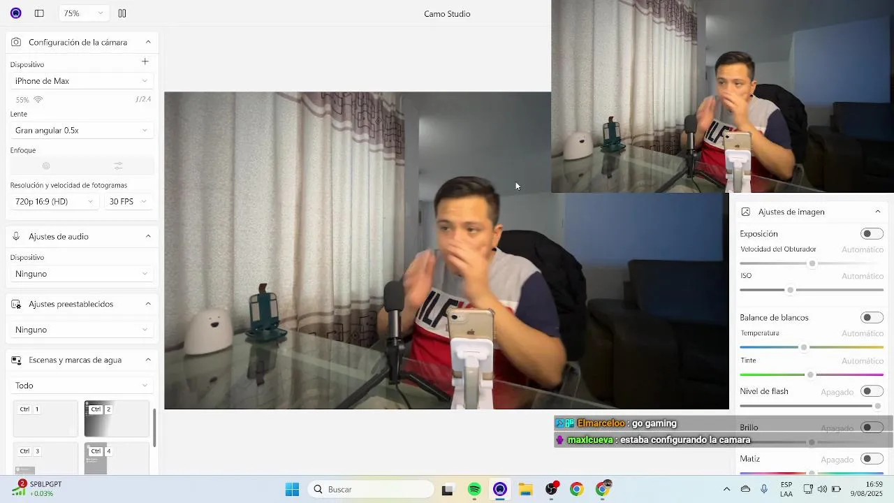Open the Windows Start menu
This screenshot has width=894, height=503.
292,489
